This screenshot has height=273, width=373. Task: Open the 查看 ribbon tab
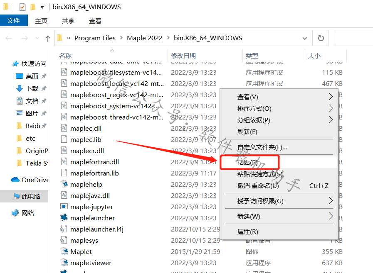(x=95, y=21)
